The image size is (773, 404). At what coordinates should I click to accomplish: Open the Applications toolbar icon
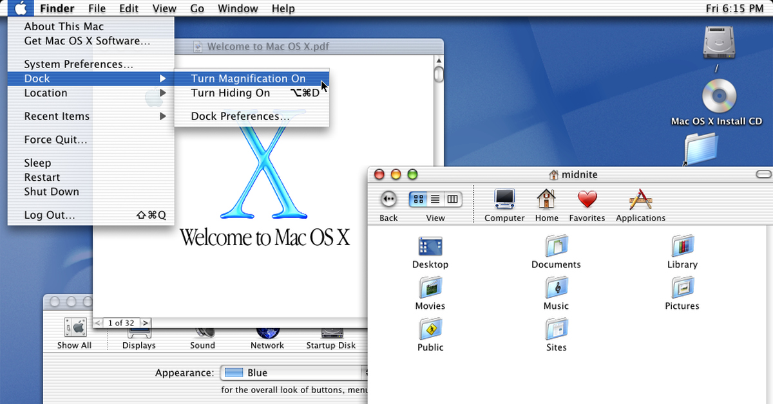[640, 200]
